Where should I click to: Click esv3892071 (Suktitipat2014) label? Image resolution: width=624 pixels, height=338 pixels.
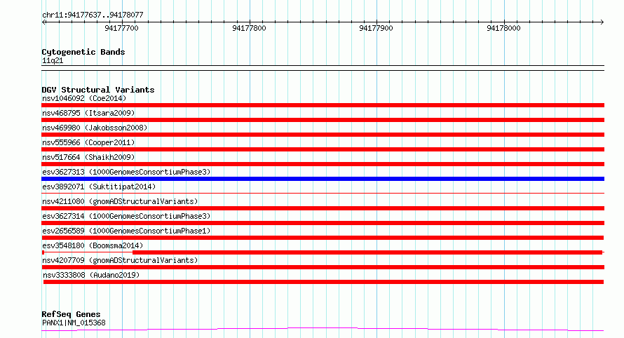click(99, 187)
